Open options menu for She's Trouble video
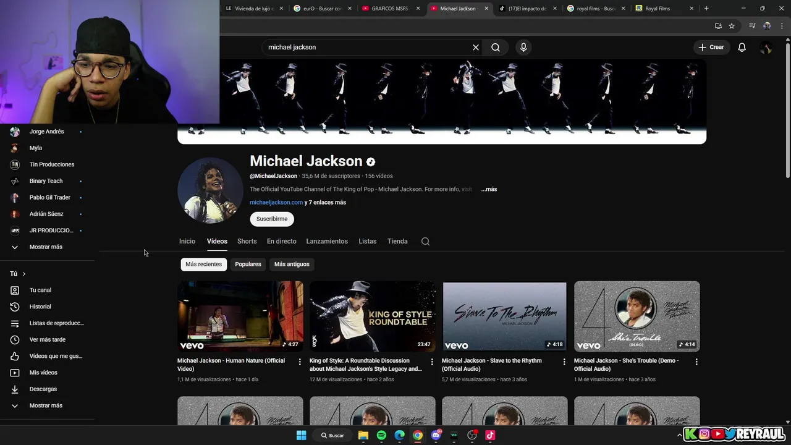The width and height of the screenshot is (791, 445). 696,362
